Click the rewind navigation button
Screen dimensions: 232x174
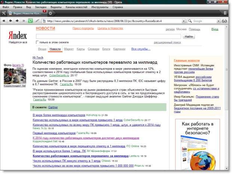pos(4,21)
